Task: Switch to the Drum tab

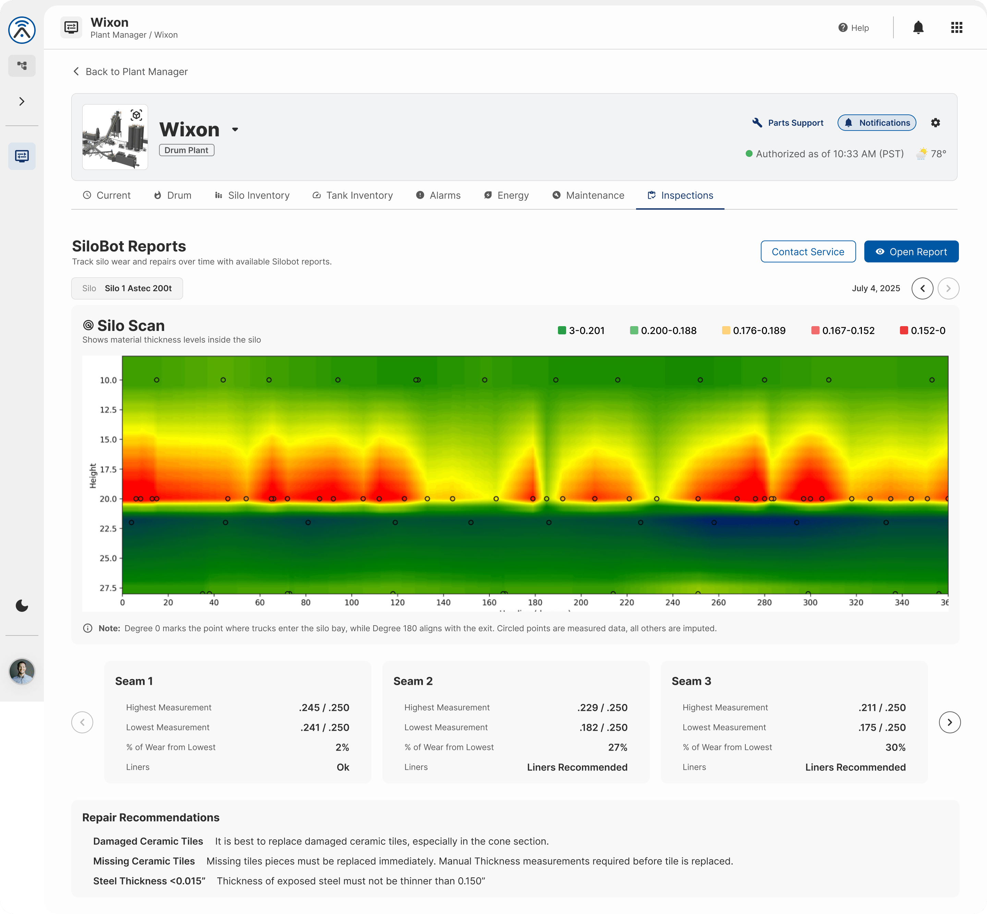Action: coord(172,195)
